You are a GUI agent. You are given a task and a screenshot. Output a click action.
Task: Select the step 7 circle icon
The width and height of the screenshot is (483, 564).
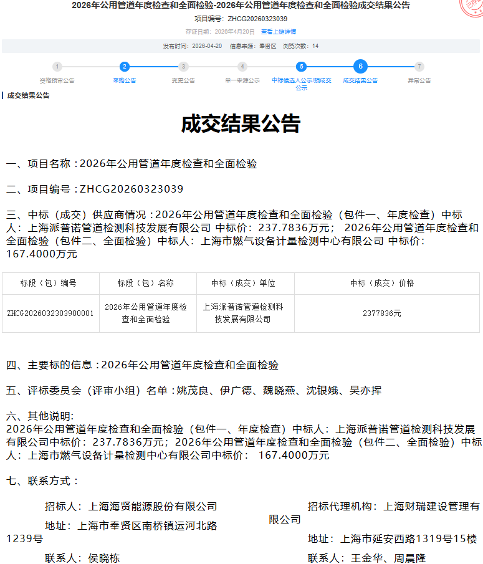pos(419,67)
